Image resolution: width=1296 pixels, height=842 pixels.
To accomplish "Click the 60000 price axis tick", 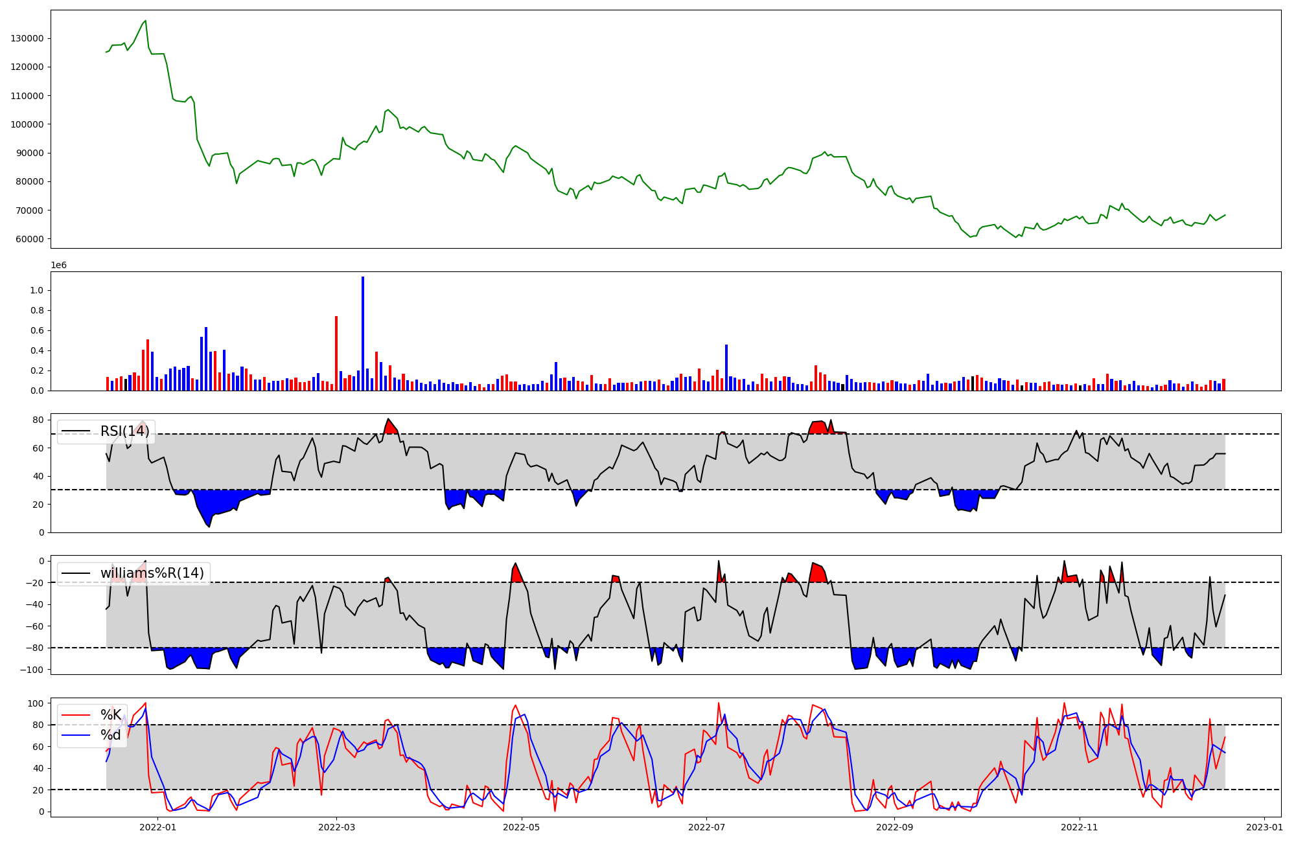I will (30, 239).
